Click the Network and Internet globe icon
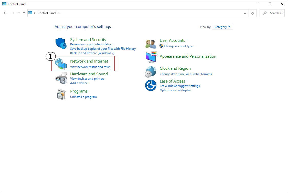288x193 pixels. tap(61, 64)
